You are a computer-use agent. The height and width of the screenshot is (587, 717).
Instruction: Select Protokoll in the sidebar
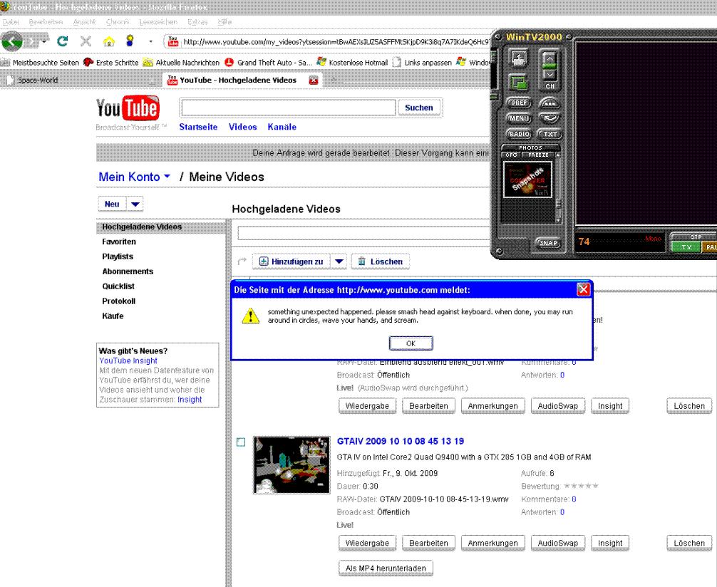coord(118,301)
